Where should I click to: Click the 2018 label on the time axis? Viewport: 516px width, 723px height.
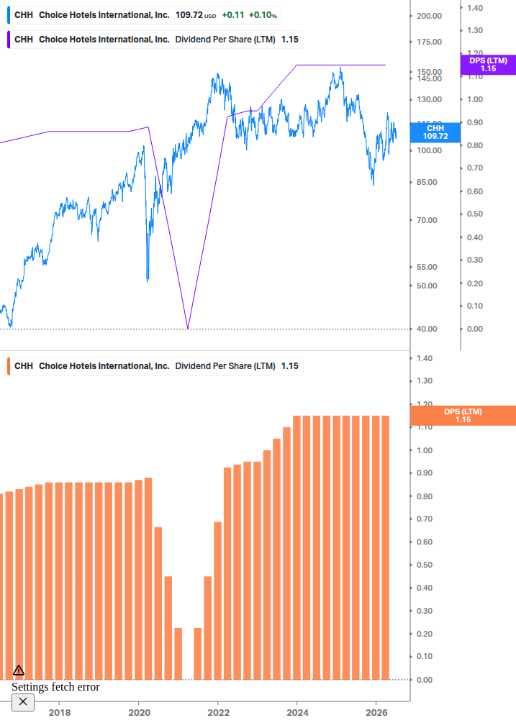click(x=60, y=713)
